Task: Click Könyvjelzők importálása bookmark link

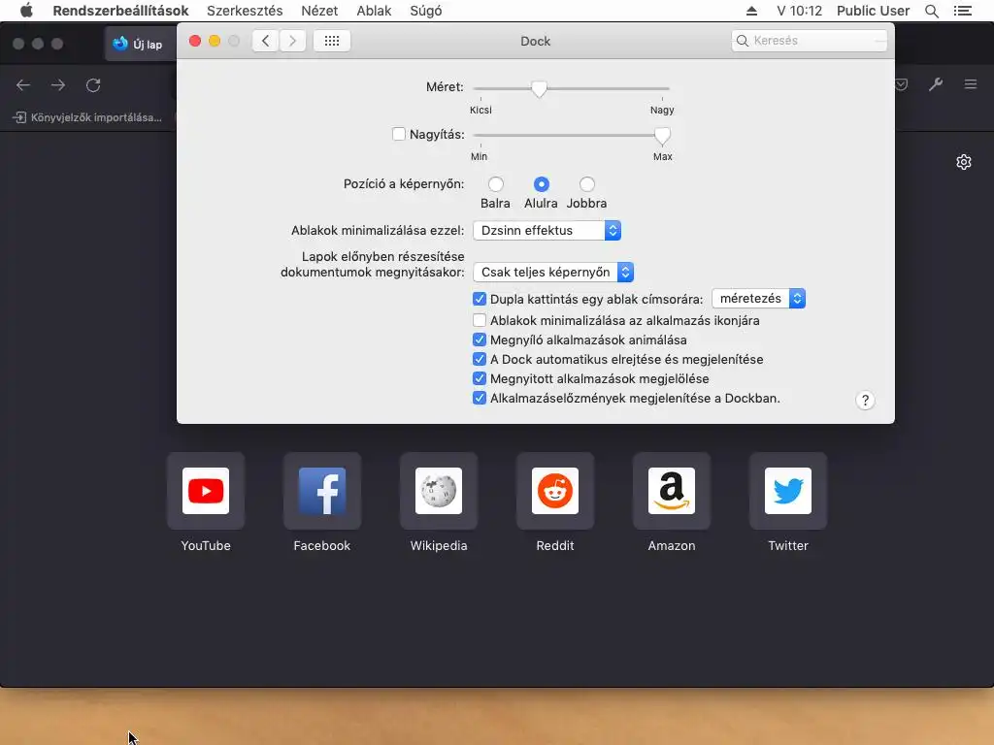Action: (x=87, y=117)
